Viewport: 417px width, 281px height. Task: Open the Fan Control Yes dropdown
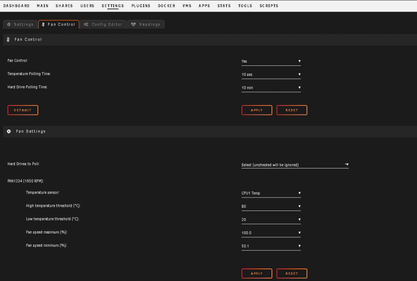(271, 61)
